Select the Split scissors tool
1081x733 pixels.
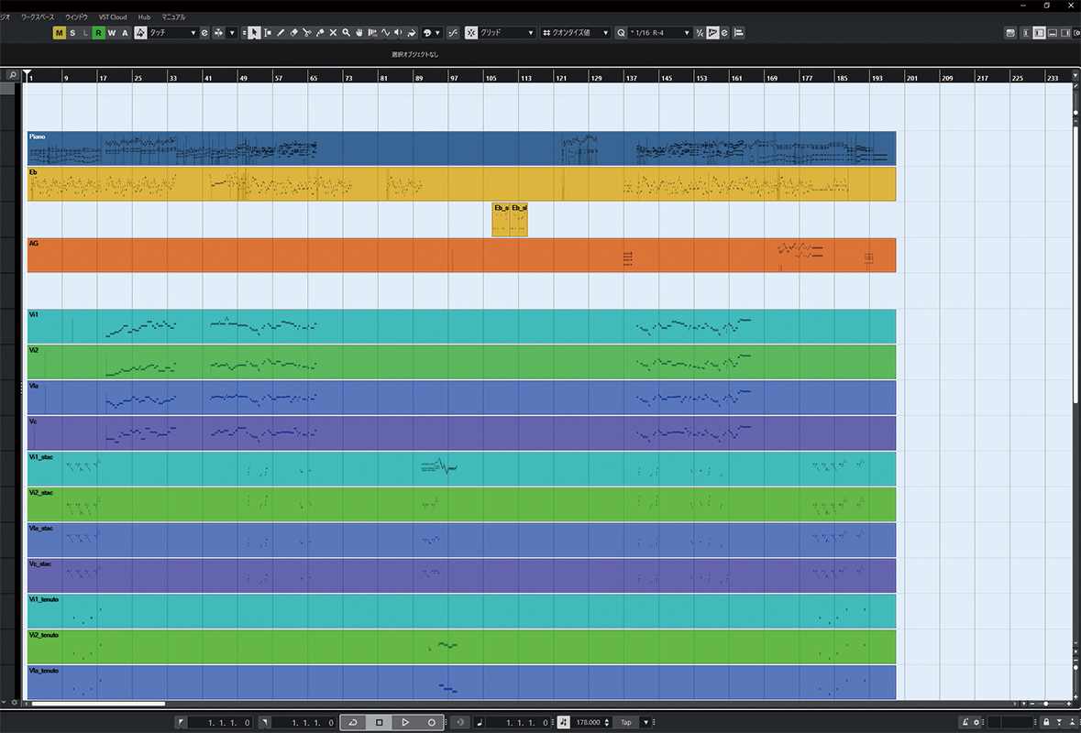coord(307,33)
